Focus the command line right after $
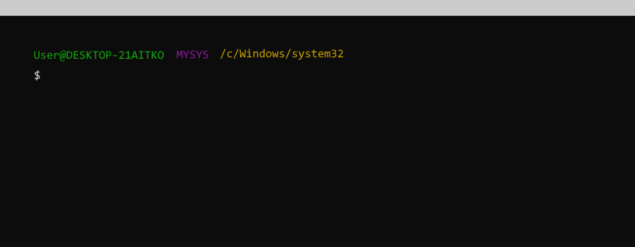Image resolution: width=635 pixels, height=247 pixels. 48,76
